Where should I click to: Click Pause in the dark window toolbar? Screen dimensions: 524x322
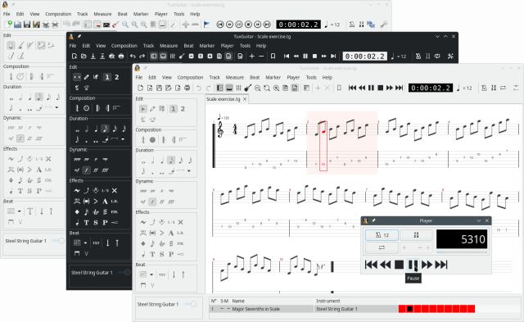click(x=305, y=57)
